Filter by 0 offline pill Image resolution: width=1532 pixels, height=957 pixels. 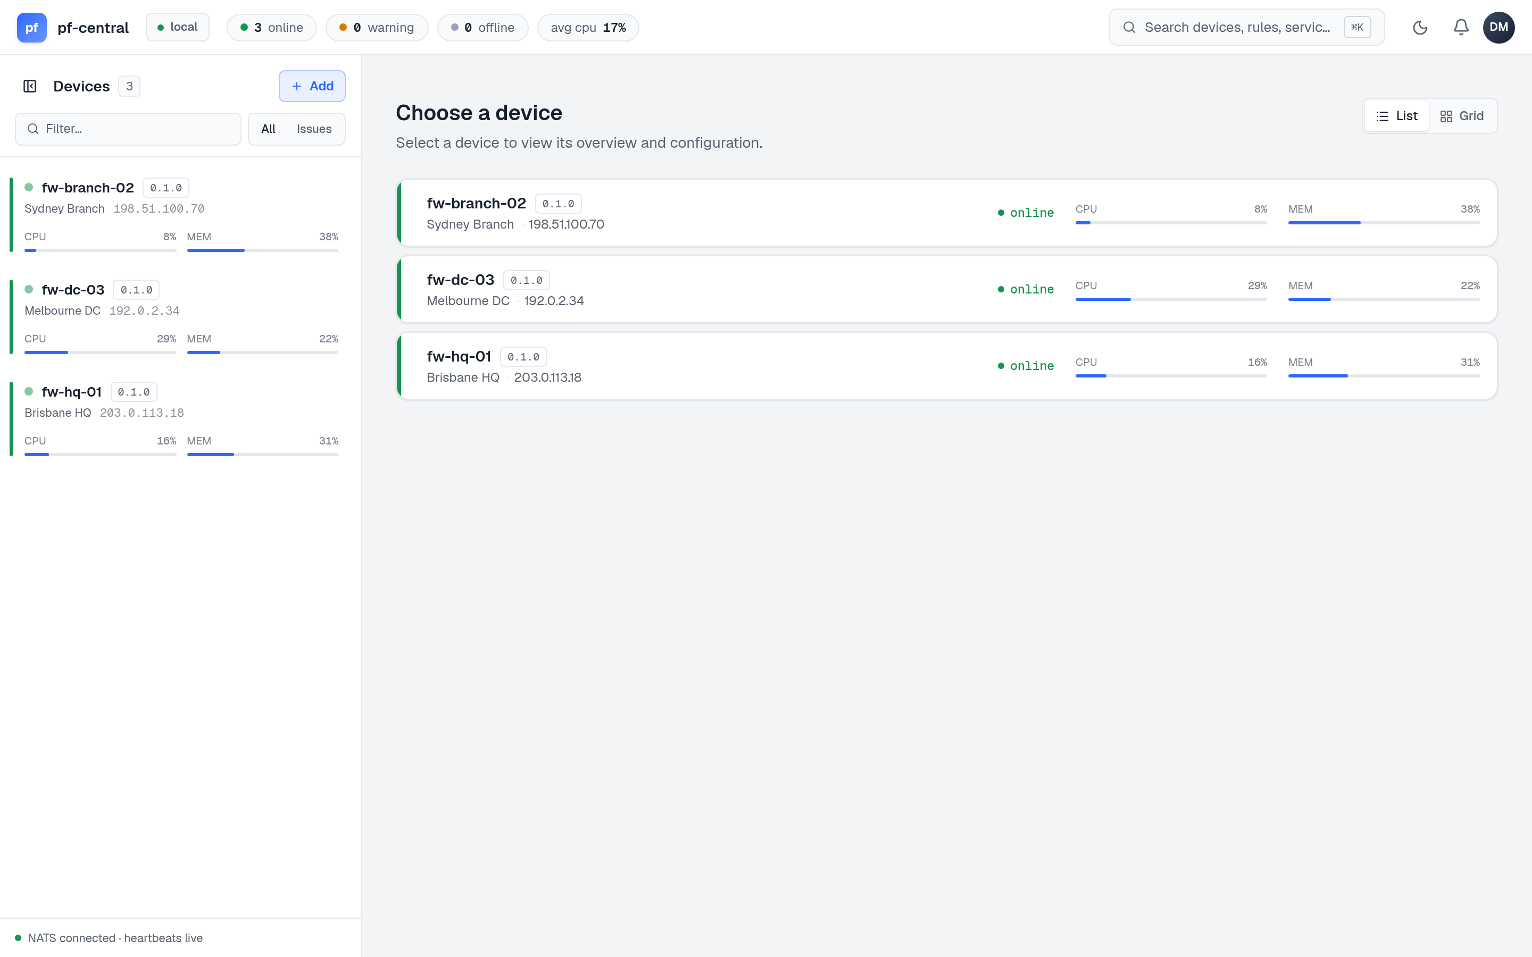(482, 27)
